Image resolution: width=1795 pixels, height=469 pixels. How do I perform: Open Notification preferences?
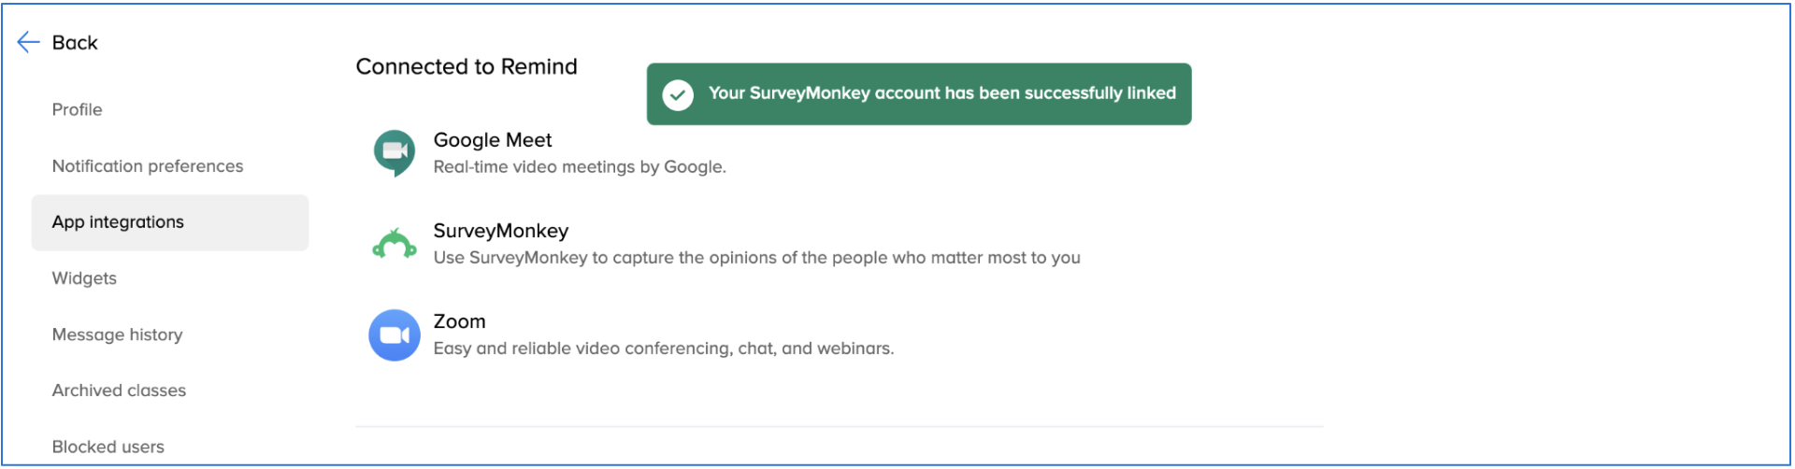[x=148, y=165]
